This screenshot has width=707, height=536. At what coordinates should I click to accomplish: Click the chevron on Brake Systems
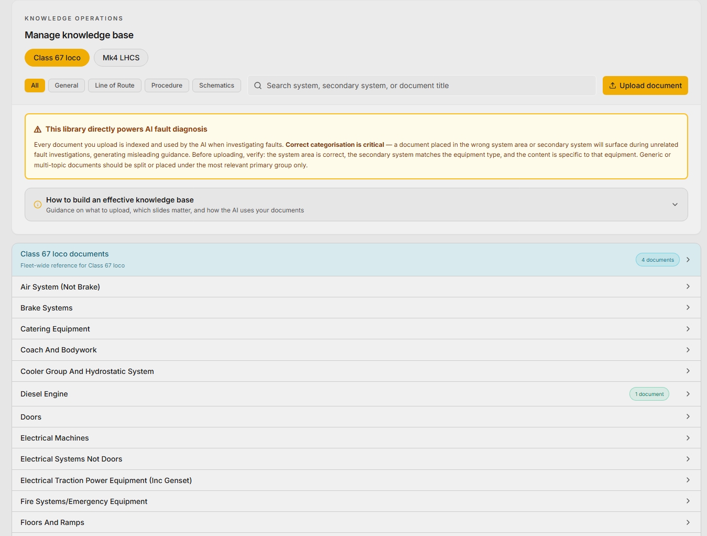(688, 307)
